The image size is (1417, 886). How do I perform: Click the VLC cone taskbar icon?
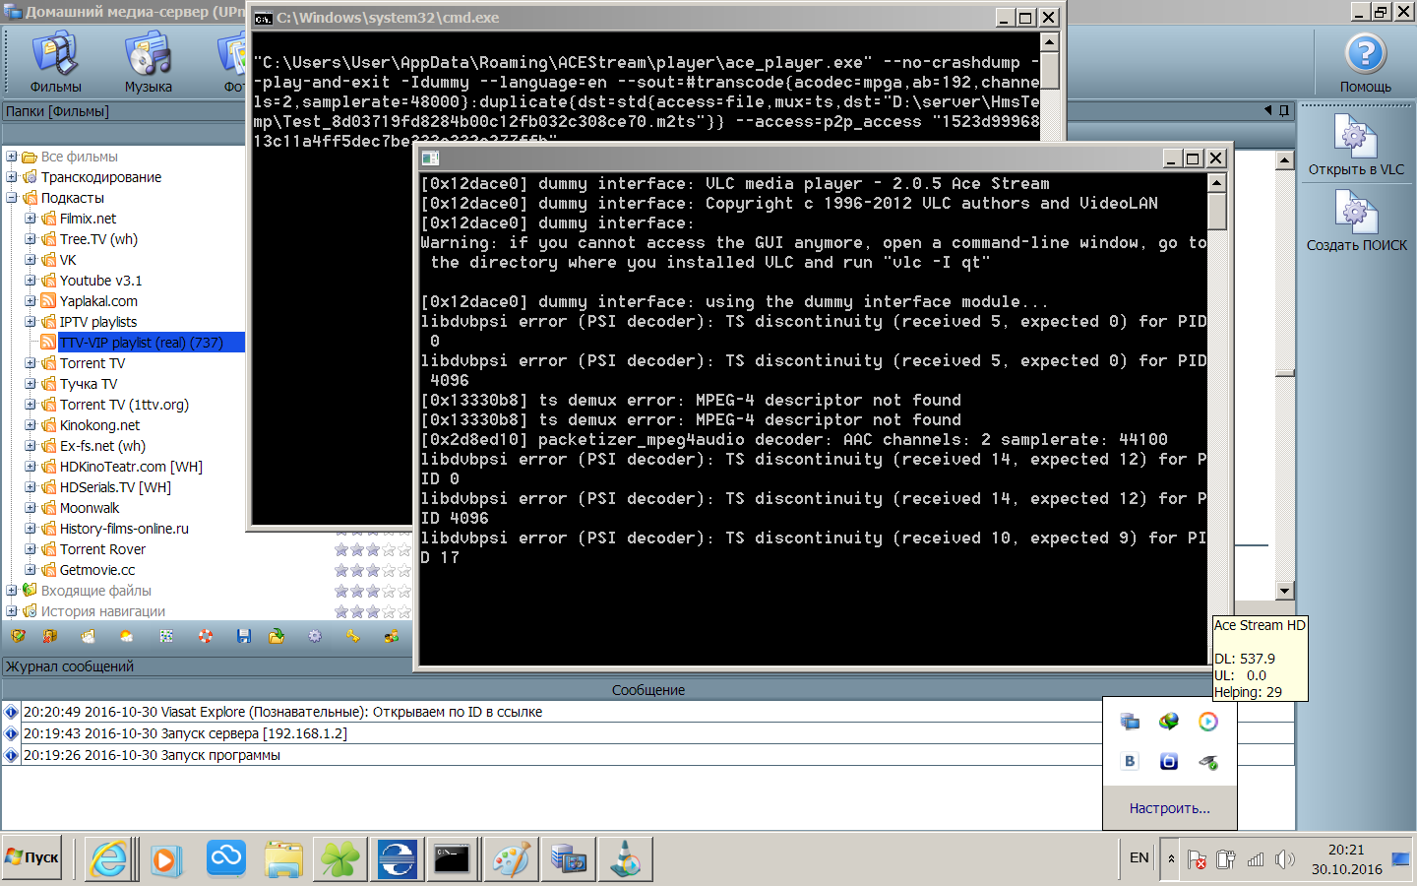pos(625,859)
